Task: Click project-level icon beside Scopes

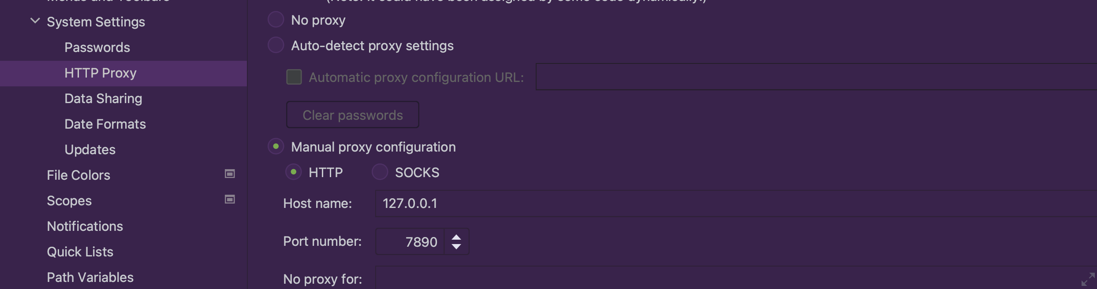Action: 230,200
